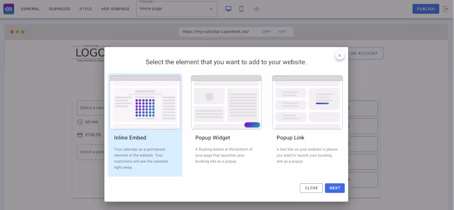Click the my-calendar.calendesk.net URL field
Screen dimensions: 454x210
[216, 32]
